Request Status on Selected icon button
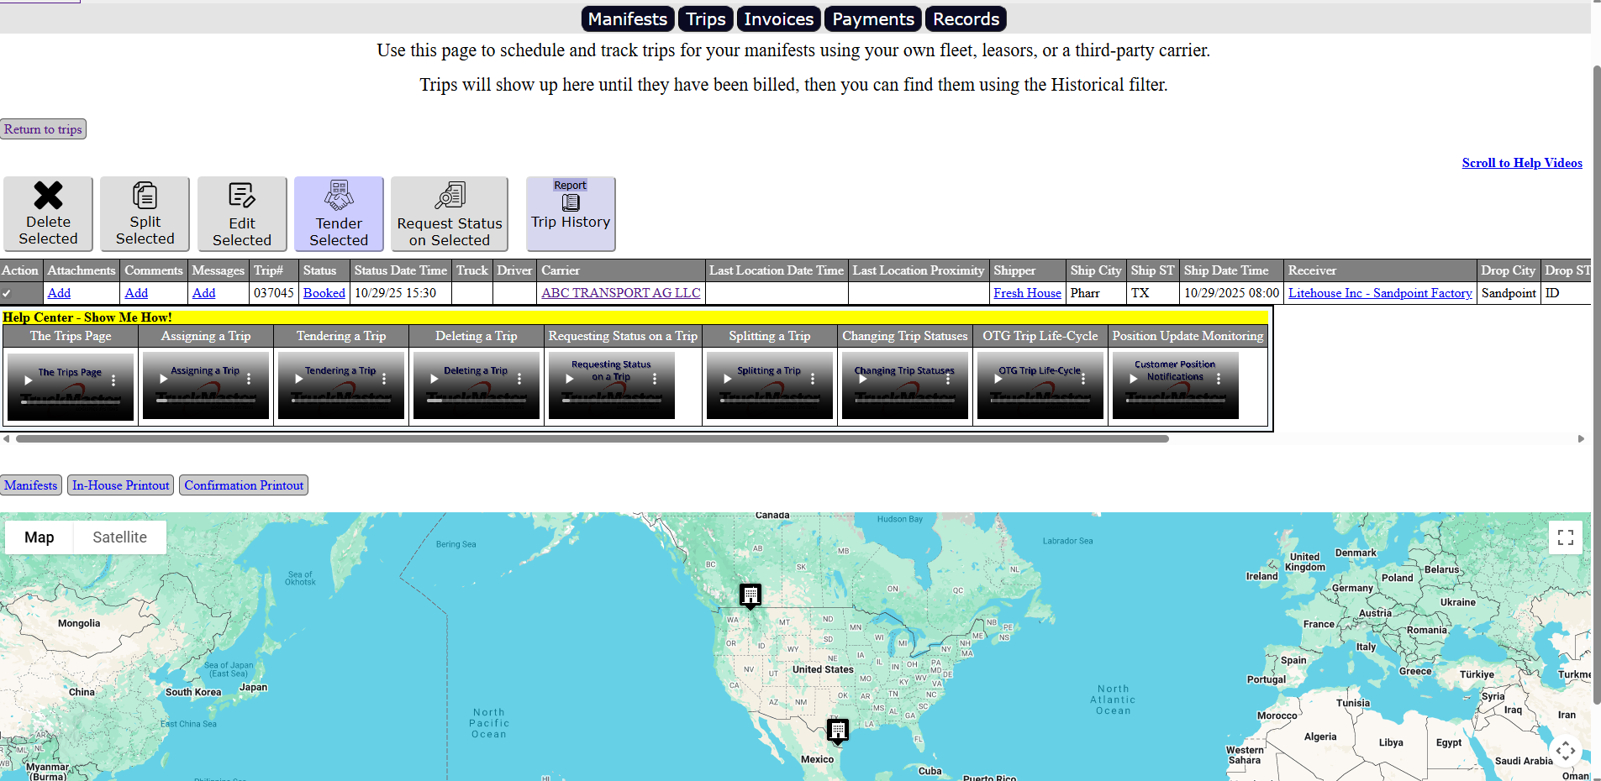This screenshot has width=1601, height=781. coord(450,197)
